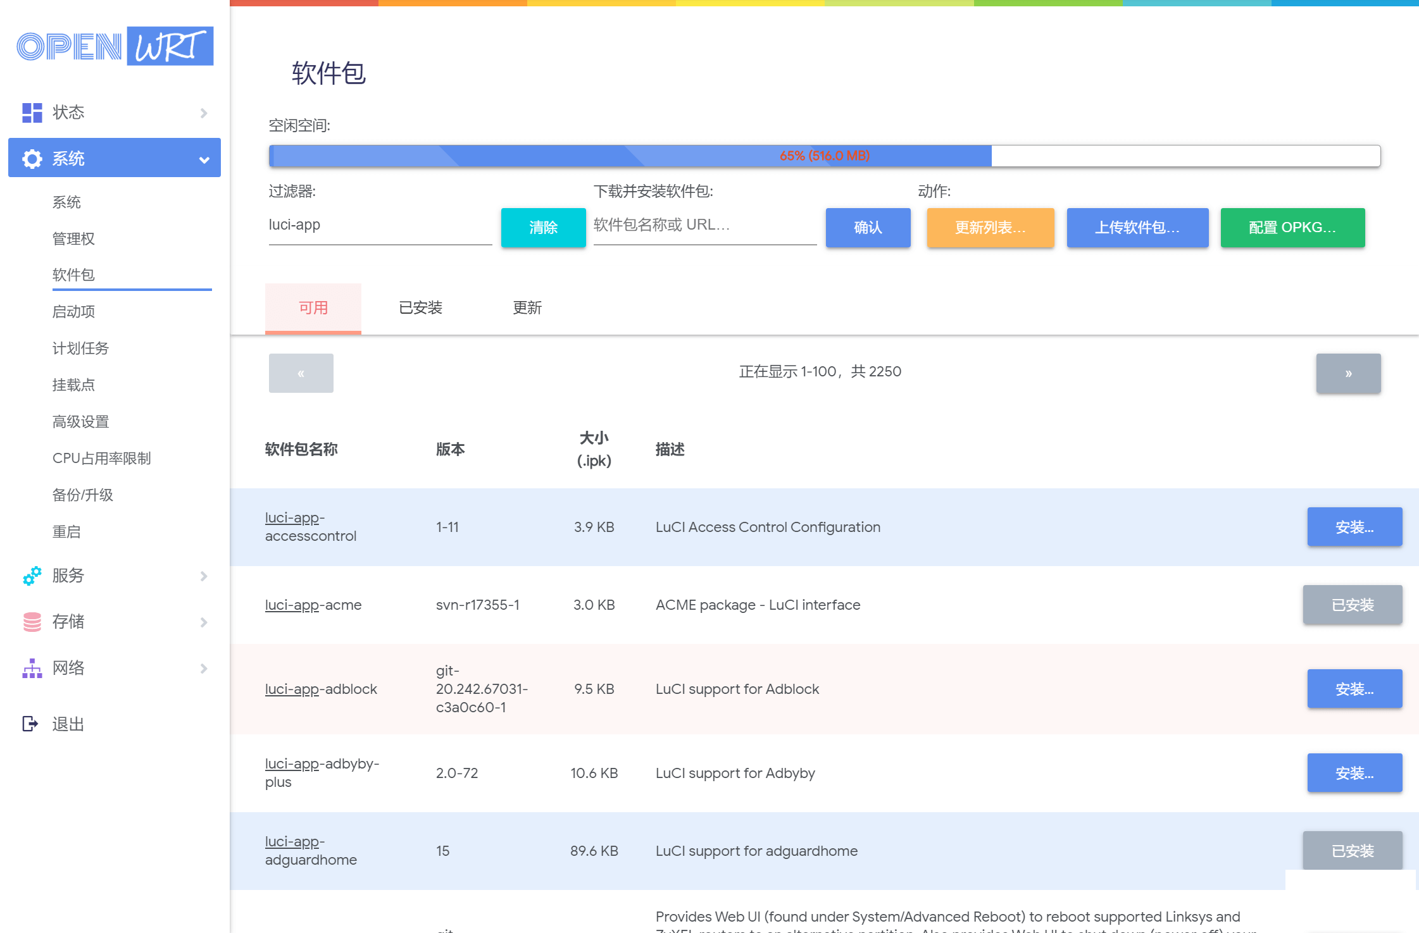The height and width of the screenshot is (933, 1419).
Task: Switch to the 更新 tab
Action: tap(527, 308)
